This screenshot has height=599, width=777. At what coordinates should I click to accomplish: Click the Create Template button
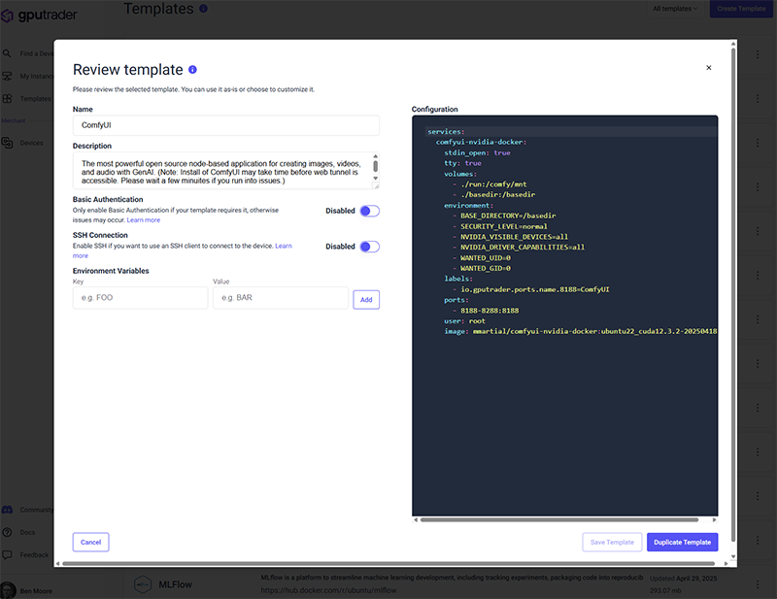click(741, 9)
